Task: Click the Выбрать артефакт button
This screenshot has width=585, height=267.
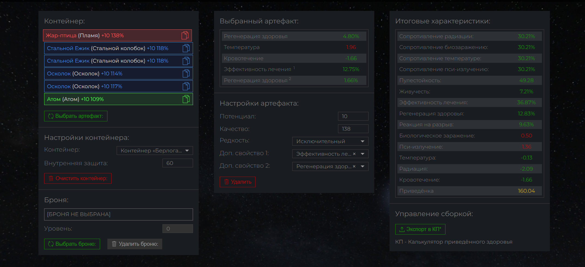Action: click(76, 116)
